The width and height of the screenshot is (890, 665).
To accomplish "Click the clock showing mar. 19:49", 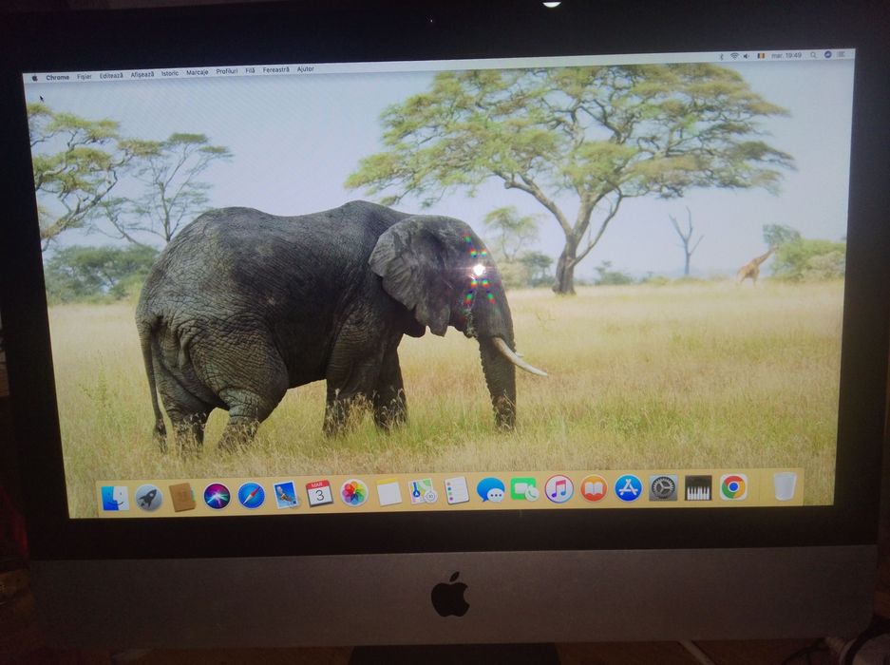I will (x=786, y=55).
